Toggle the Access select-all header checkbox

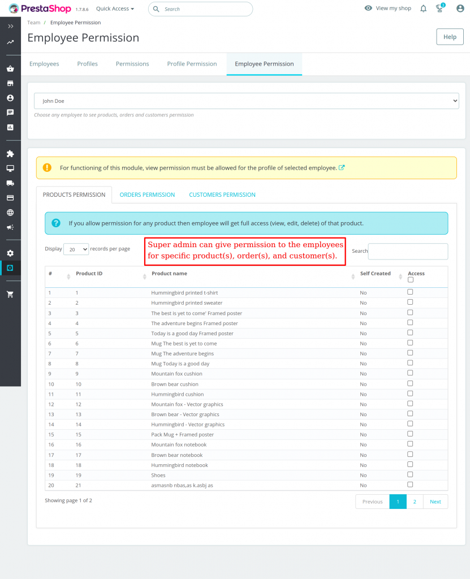[411, 280]
